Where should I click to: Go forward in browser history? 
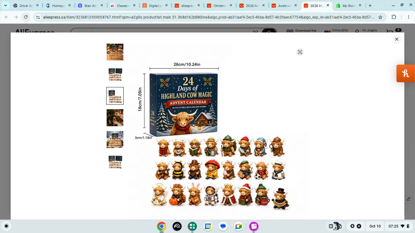[x=16, y=17]
